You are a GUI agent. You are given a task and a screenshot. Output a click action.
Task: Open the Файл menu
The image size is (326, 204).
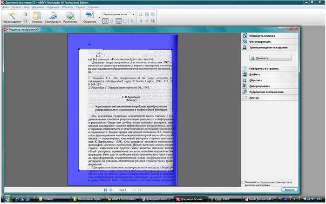pyautogui.click(x=5, y=8)
